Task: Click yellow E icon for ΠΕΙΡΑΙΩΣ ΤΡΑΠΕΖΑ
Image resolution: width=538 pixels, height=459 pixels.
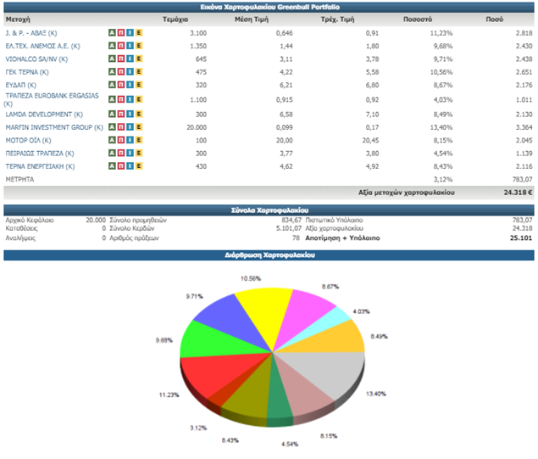Action: pos(139,154)
